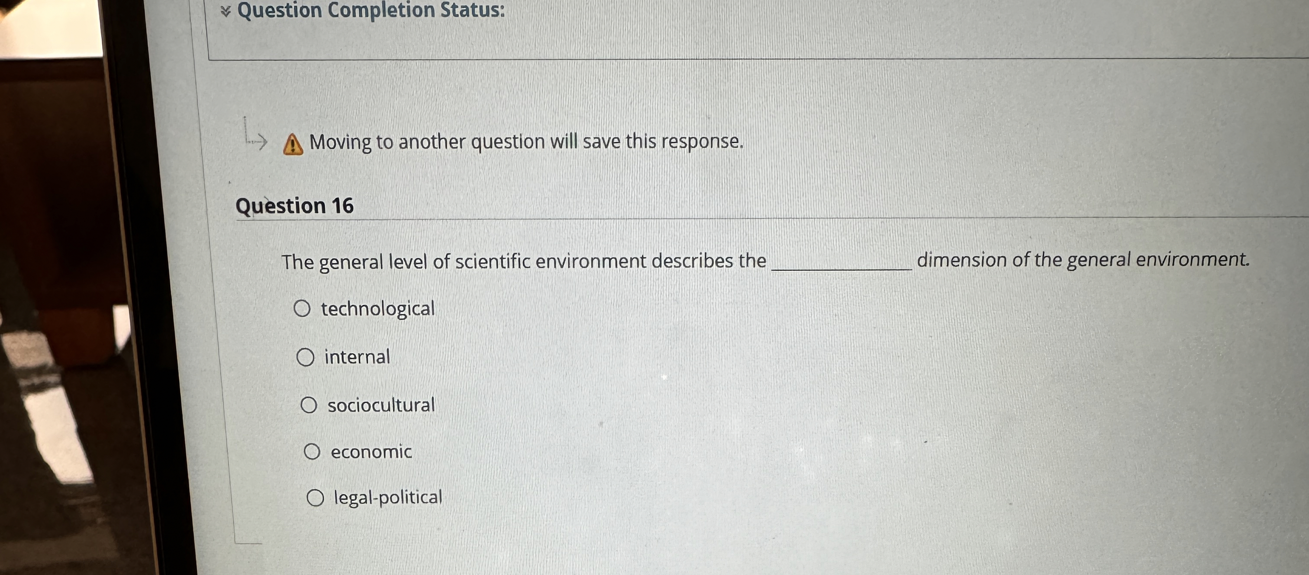Click the exclamation mark inside the warning icon

293,145
